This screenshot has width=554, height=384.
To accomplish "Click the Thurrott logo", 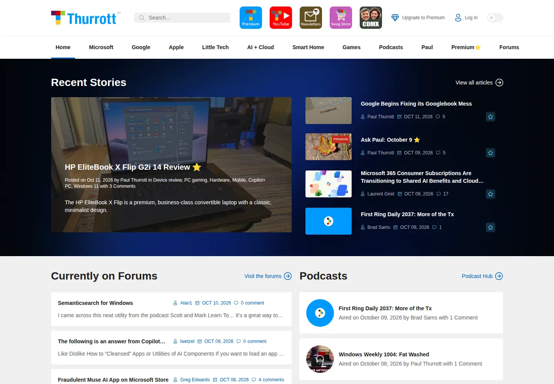I will tap(86, 18).
